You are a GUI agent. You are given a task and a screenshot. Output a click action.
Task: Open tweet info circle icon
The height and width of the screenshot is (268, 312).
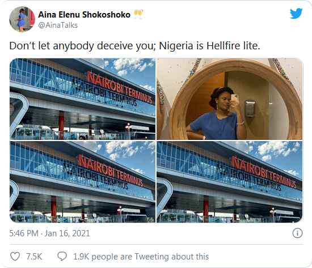coord(297,233)
